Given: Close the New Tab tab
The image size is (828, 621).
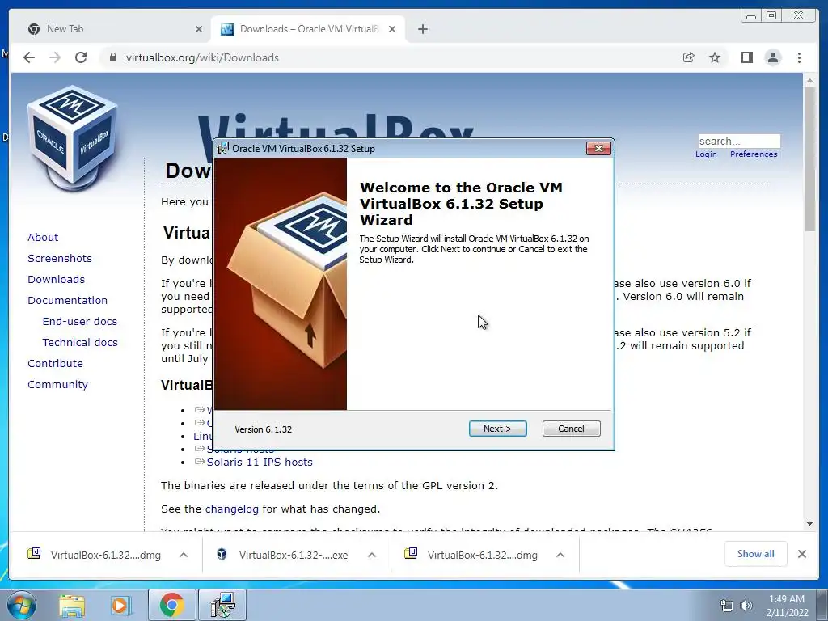Looking at the screenshot, I should (199, 30).
